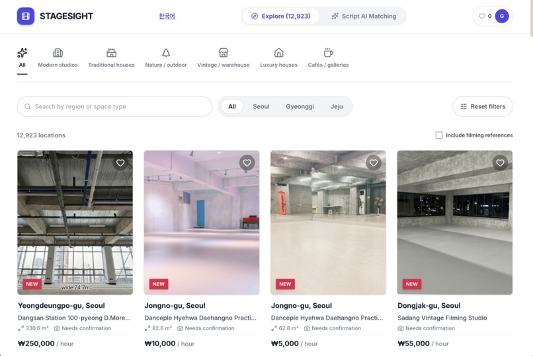
Task: Favorite the Yeongdeungpo-gu listing heart
Action: click(x=120, y=163)
